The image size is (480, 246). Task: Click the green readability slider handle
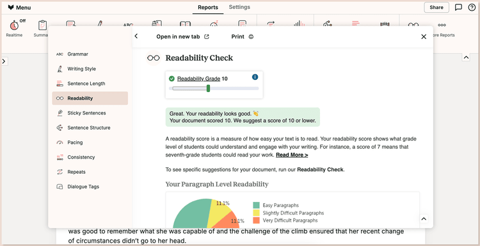click(x=208, y=88)
